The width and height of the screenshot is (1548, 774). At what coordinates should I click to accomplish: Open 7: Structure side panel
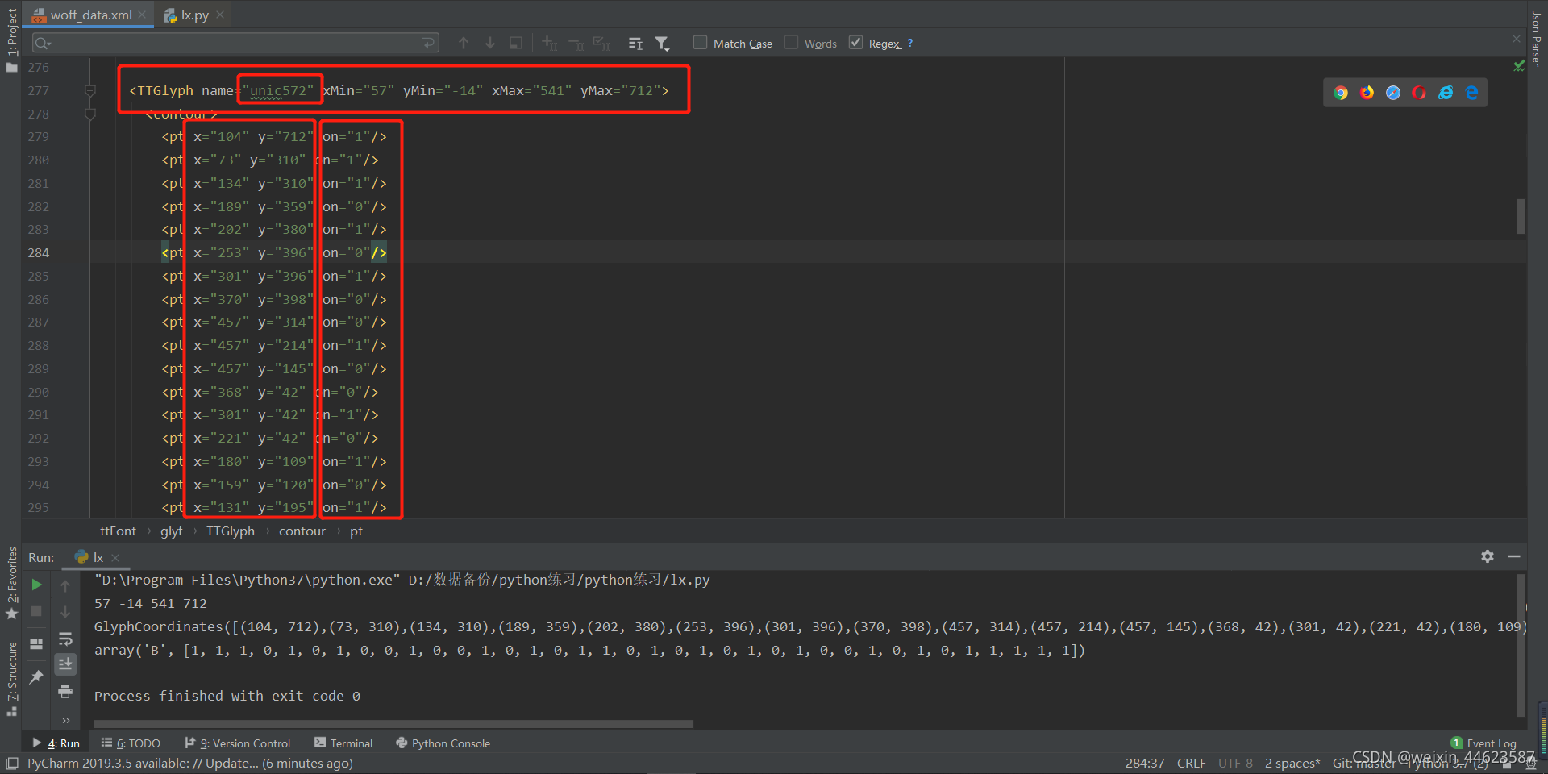[x=11, y=678]
